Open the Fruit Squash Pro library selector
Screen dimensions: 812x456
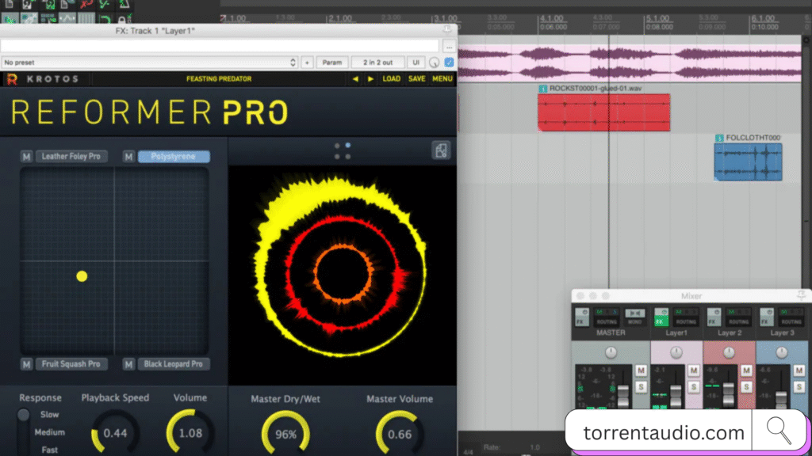(71, 364)
